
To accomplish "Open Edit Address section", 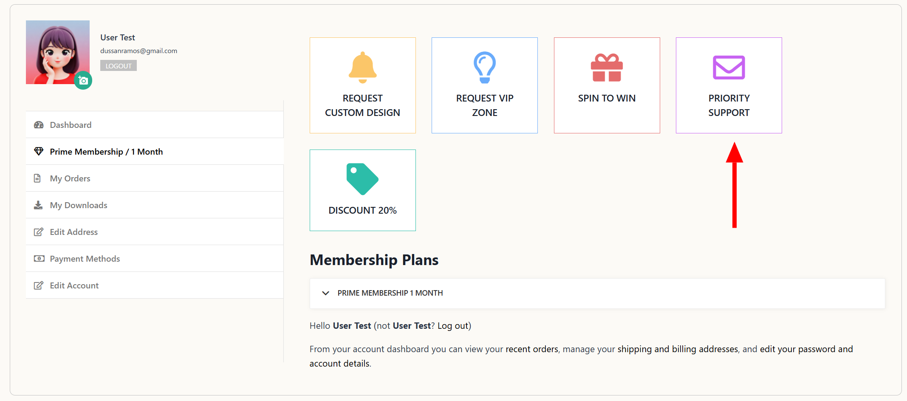I will tap(73, 232).
